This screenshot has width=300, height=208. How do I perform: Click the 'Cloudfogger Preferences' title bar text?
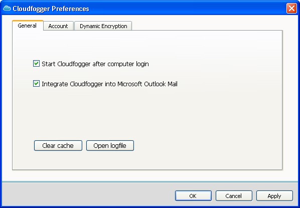tap(51, 9)
